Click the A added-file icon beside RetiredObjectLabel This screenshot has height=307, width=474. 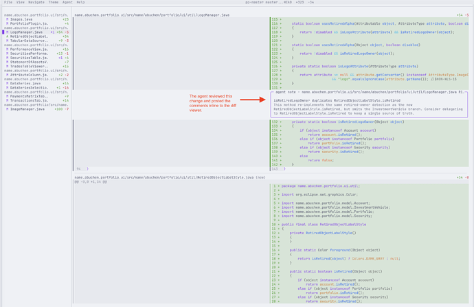(8, 36)
